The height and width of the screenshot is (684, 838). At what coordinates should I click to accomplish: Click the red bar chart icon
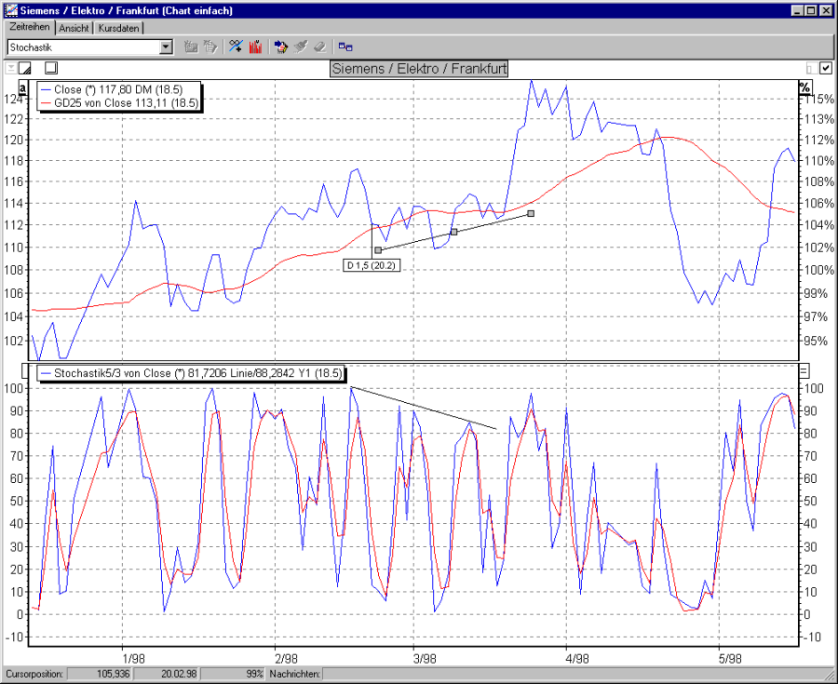[x=256, y=47]
